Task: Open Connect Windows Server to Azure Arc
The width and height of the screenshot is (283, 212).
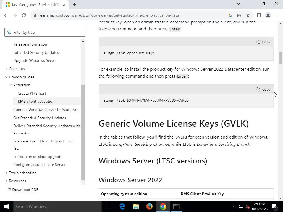Action: coord(46,110)
